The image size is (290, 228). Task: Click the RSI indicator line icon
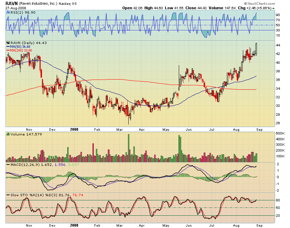[x=8, y=12]
